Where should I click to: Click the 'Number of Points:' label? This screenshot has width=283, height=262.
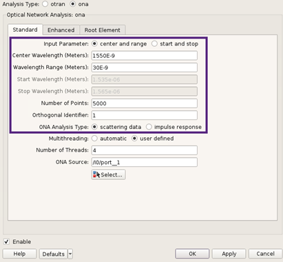[x=65, y=103]
